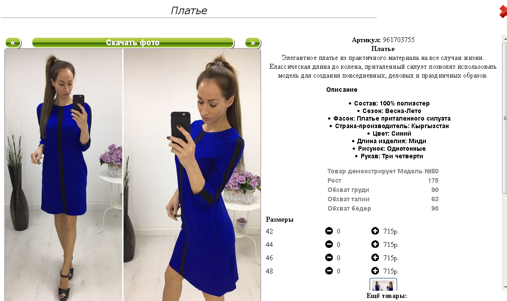Screen dimensions: 507x301
Task: Decrease quantity for size 48
Action: 329,271
